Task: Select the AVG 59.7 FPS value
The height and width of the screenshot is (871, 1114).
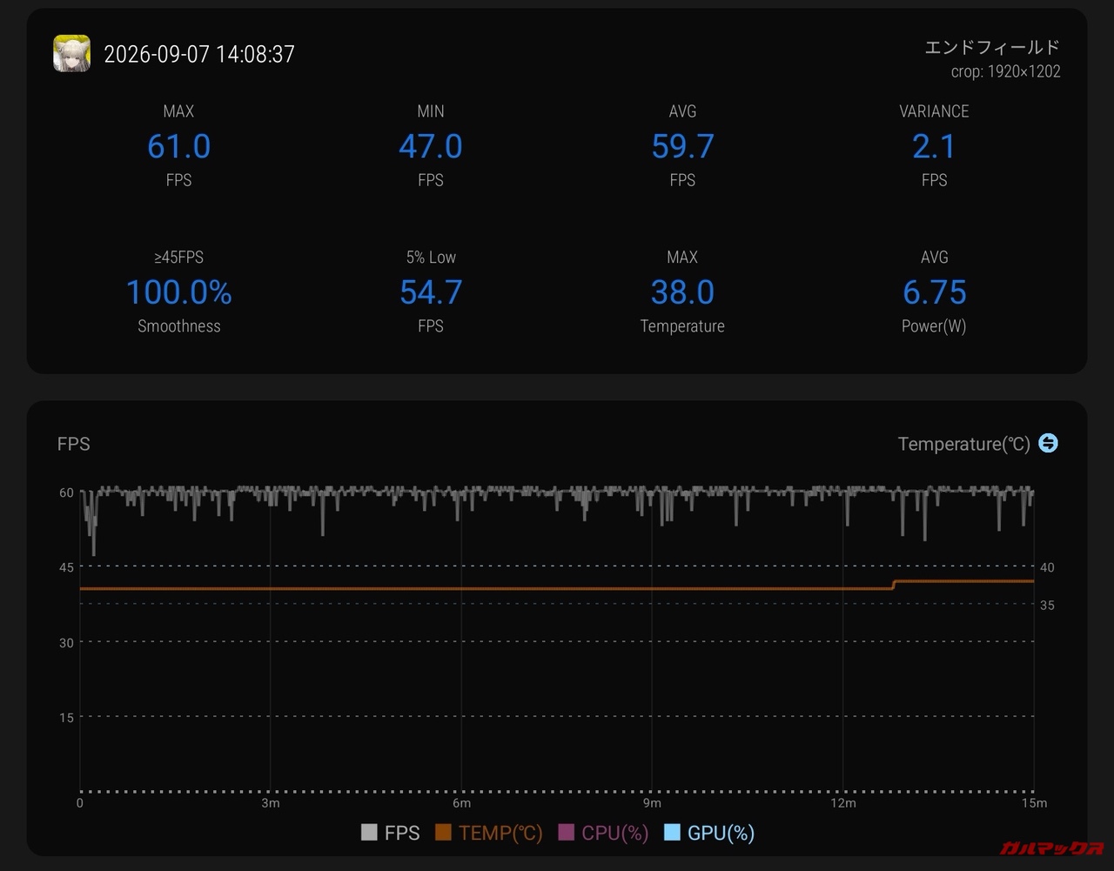Action: pos(682,146)
